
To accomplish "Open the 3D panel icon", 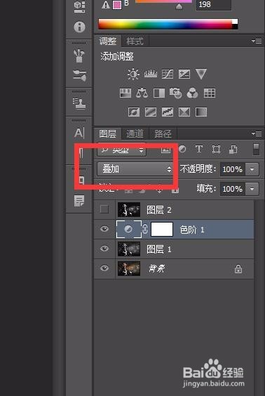I will tap(79, 7).
